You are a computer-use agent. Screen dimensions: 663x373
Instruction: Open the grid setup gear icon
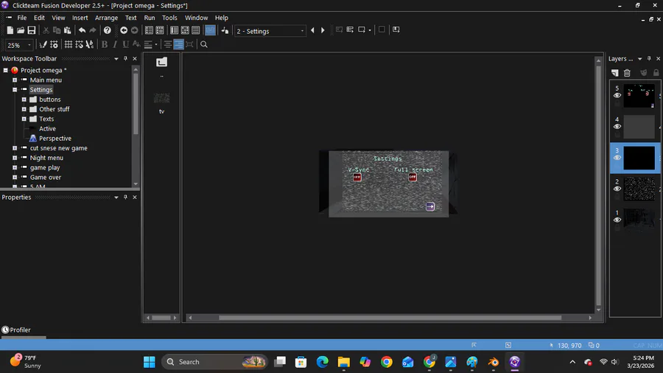tap(54, 44)
